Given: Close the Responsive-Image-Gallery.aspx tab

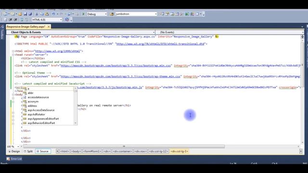Looking at the screenshot, I should 49,26.
